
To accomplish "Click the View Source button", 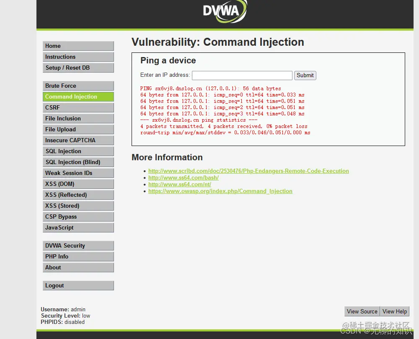I will pyautogui.click(x=362, y=311).
